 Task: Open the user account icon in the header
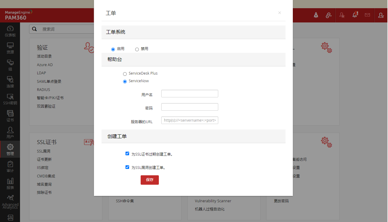pyautogui.click(x=381, y=15)
